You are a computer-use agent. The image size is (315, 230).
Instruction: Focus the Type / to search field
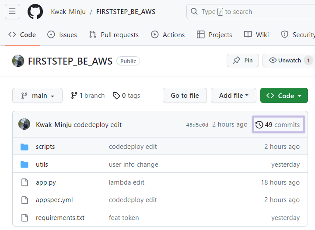point(251,12)
